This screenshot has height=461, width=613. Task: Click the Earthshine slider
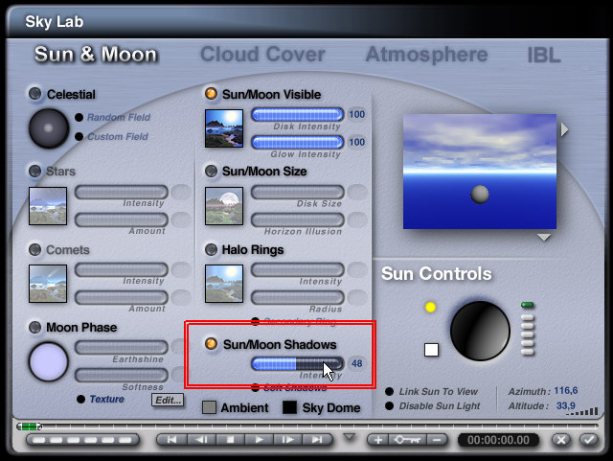pos(122,347)
